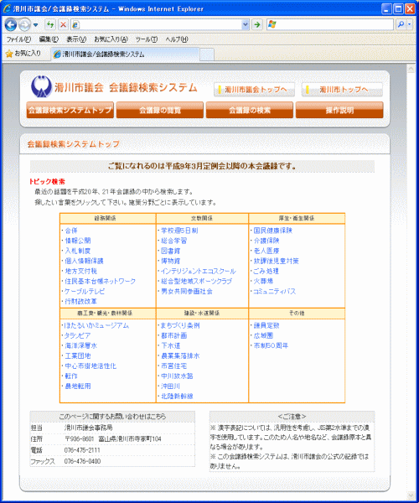
Task: Open the 博物館 topic link
Action: [171, 261]
